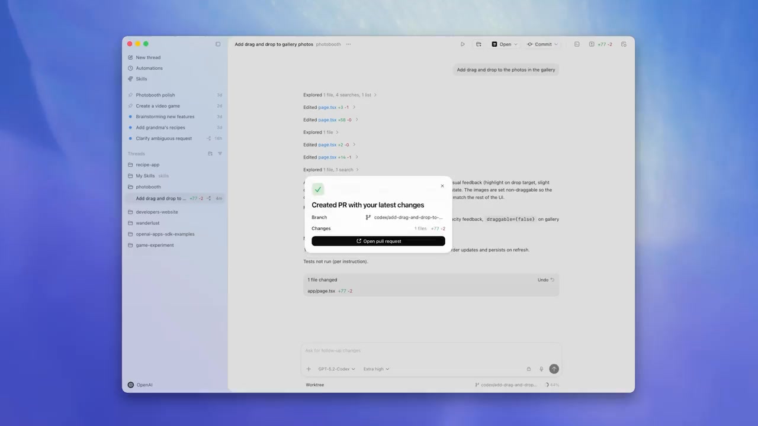Toggle the sidebar panel icon

coord(218,44)
